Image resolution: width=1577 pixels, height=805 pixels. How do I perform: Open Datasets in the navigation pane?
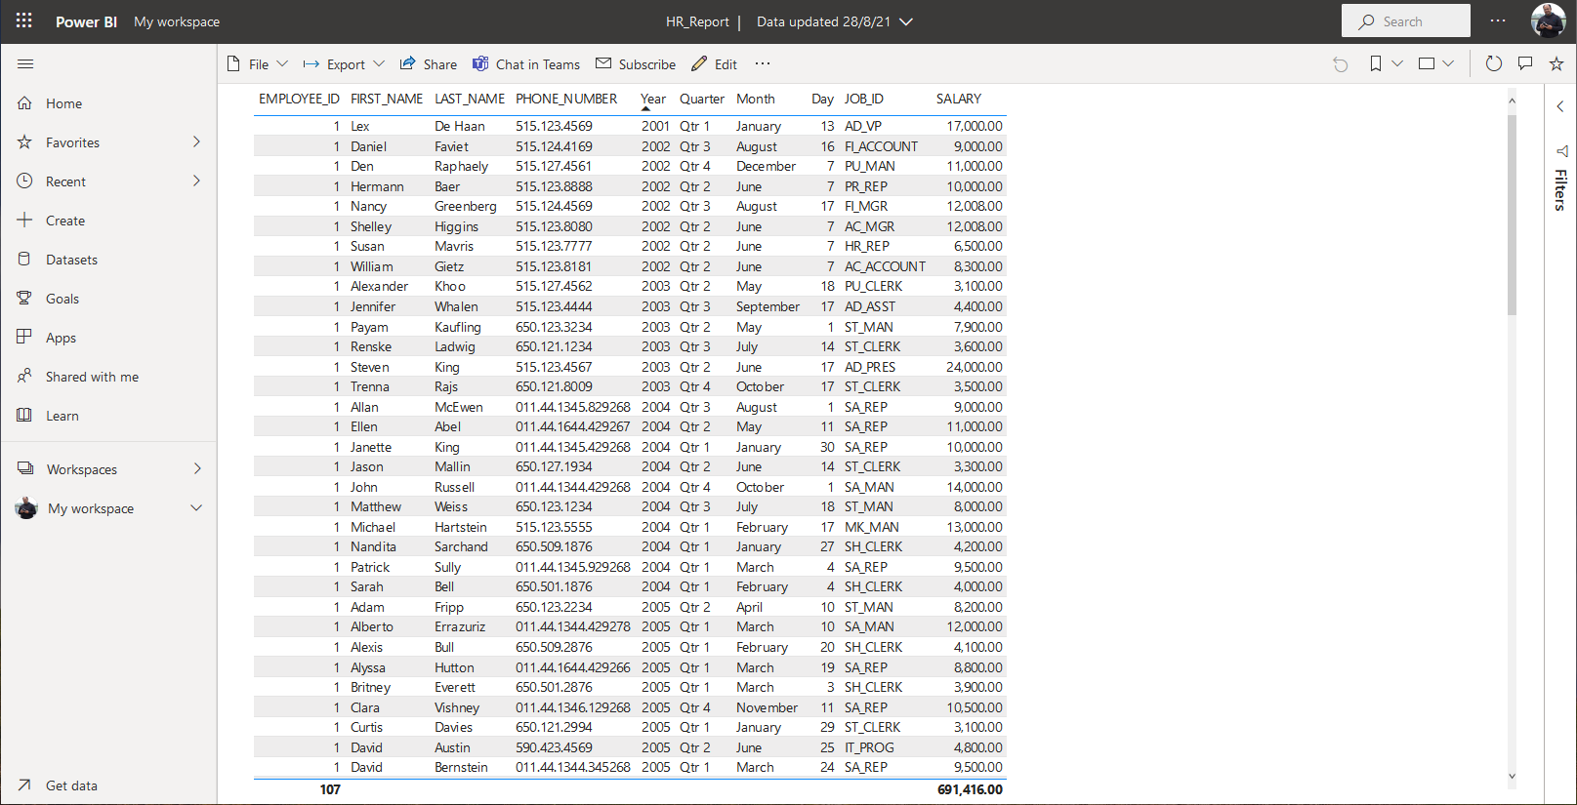pyautogui.click(x=71, y=260)
